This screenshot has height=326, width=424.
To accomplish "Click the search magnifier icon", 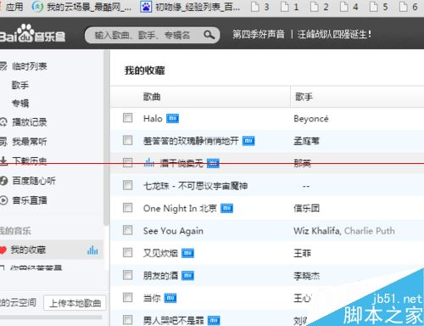I will pos(209,35).
